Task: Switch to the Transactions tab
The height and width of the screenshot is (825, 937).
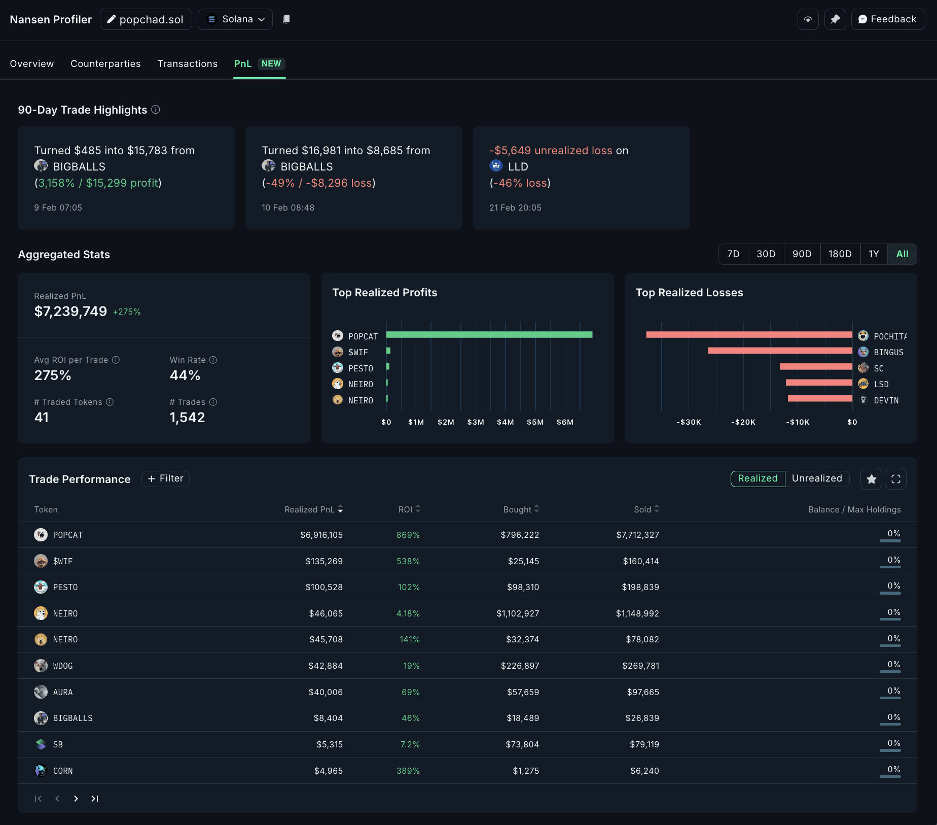Action: 188,63
